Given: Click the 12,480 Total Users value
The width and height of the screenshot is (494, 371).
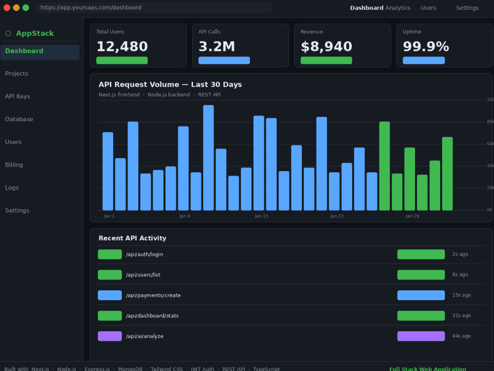Looking at the screenshot, I should [122, 46].
